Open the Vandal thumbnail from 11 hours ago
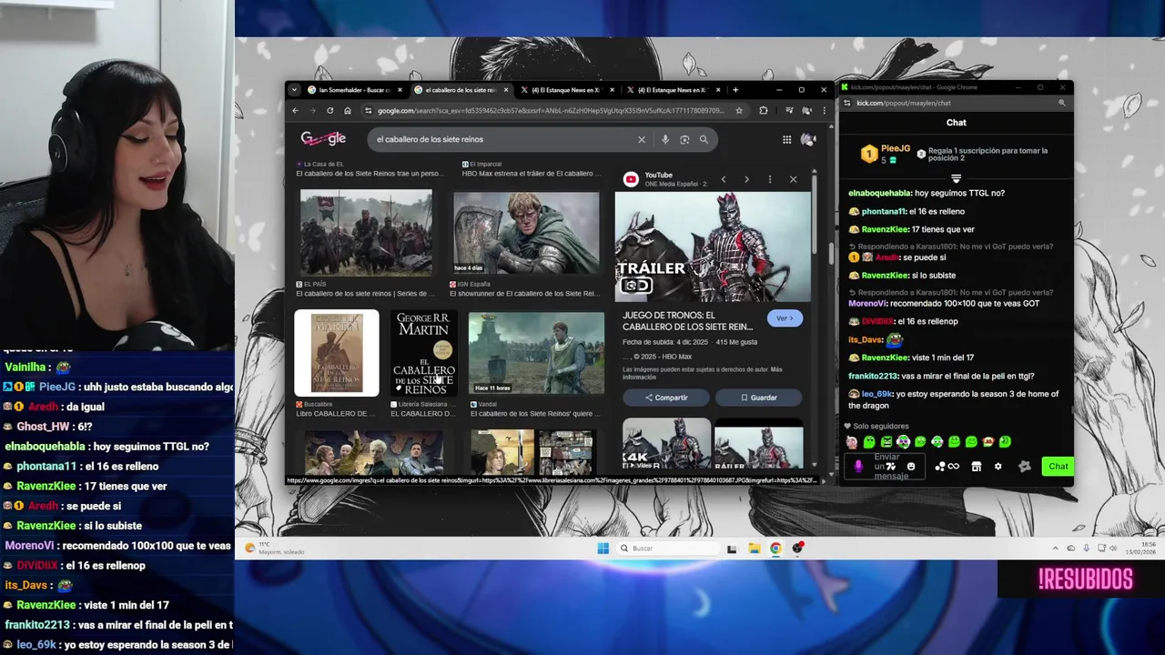The height and width of the screenshot is (655, 1165). 536,353
